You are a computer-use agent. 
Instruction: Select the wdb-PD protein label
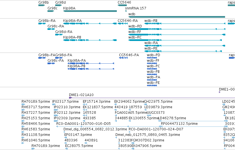tap(153, 55)
